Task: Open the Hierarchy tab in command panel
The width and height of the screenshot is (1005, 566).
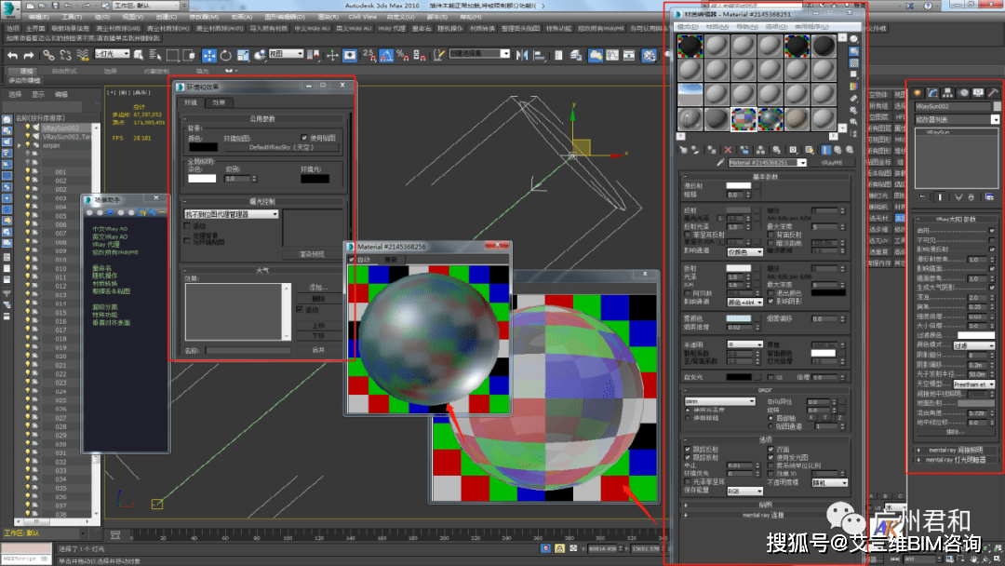Action: click(x=948, y=93)
